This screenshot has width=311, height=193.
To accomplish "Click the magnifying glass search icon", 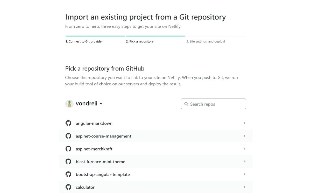I will point(186,104).
